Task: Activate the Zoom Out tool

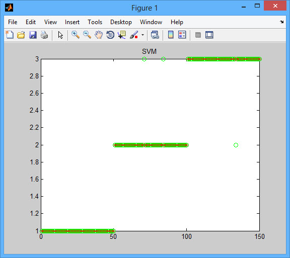Action: 87,35
